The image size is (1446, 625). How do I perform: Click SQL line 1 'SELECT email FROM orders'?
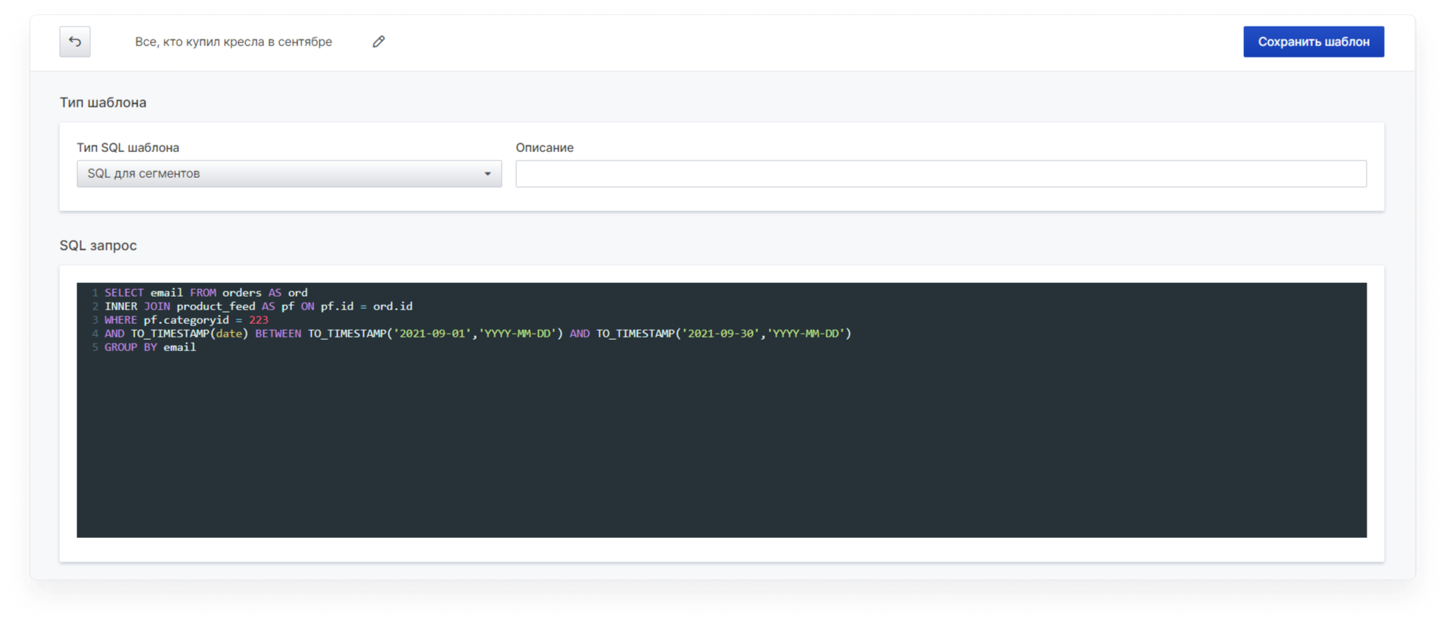(206, 293)
